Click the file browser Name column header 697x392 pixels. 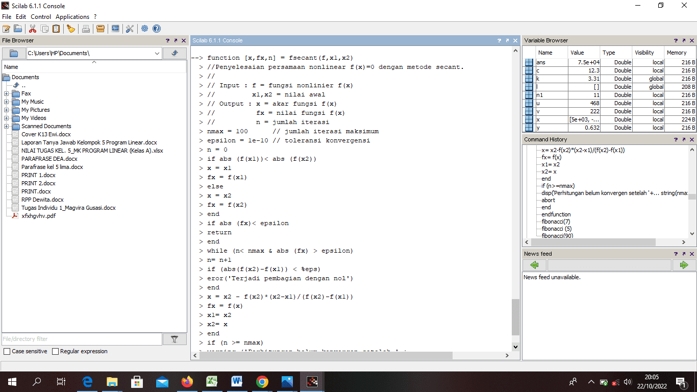[x=94, y=66]
